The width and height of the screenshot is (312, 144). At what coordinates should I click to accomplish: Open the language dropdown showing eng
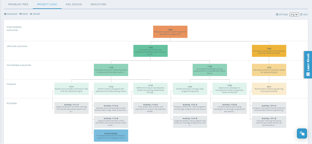[294, 15]
